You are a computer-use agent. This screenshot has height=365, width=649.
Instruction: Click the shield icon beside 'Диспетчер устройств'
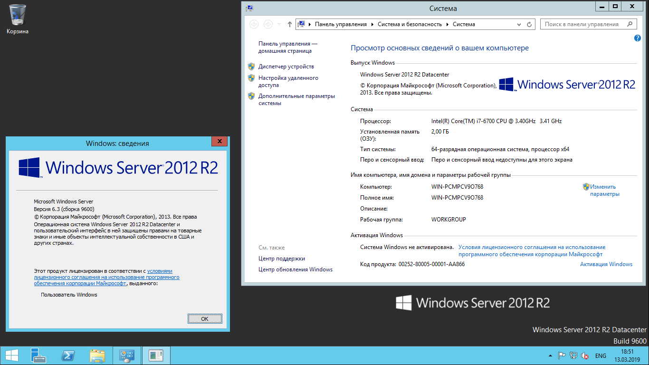click(x=251, y=67)
